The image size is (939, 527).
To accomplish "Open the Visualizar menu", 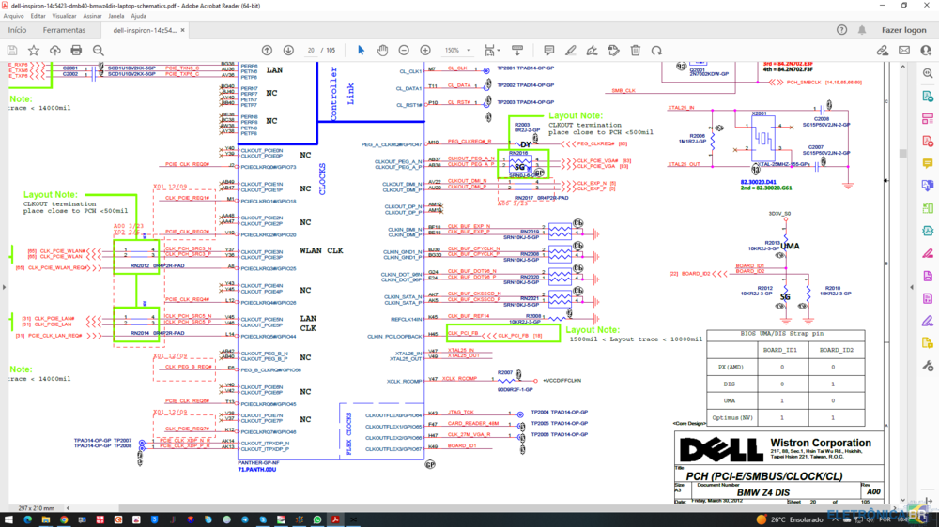I will [65, 16].
